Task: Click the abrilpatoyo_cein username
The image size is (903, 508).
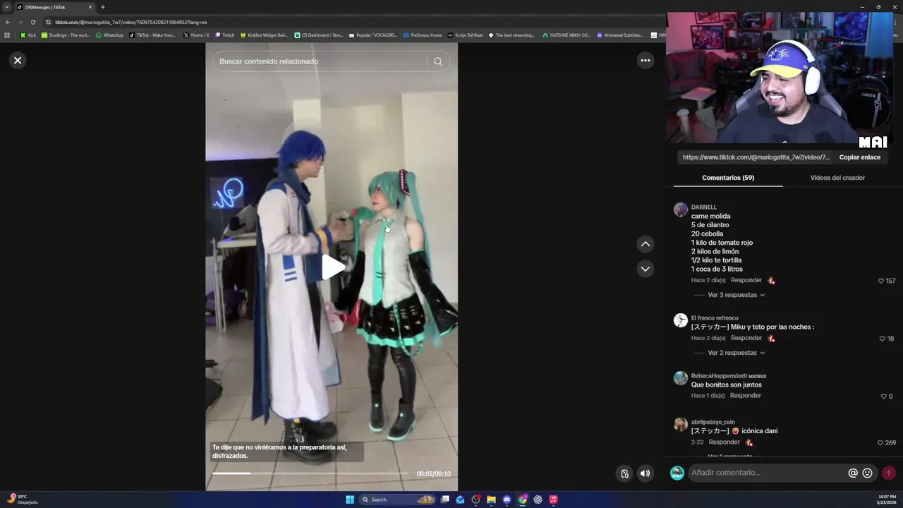Action: click(713, 422)
